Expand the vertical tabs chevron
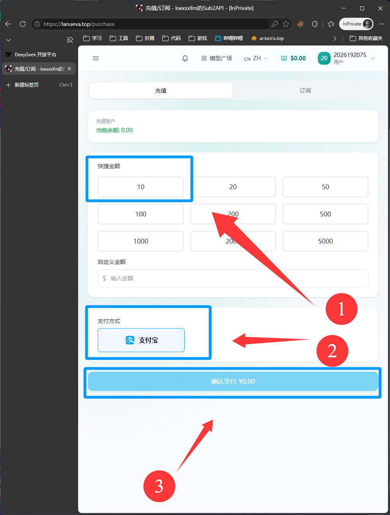This screenshot has width=390, height=515. [x=8, y=40]
